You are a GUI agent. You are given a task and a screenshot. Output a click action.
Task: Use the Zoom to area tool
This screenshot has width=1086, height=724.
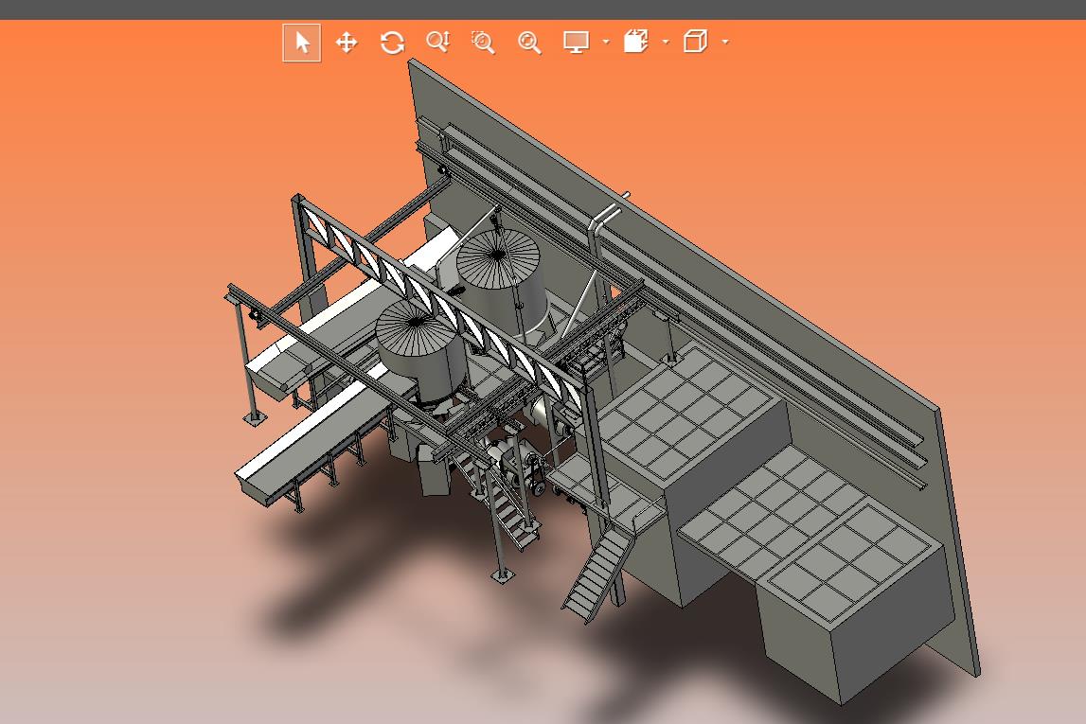click(x=483, y=43)
